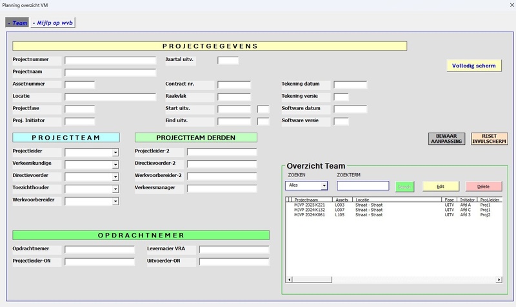Focus the Projectfase field
516x307 pixels.
pyautogui.click(x=79, y=109)
